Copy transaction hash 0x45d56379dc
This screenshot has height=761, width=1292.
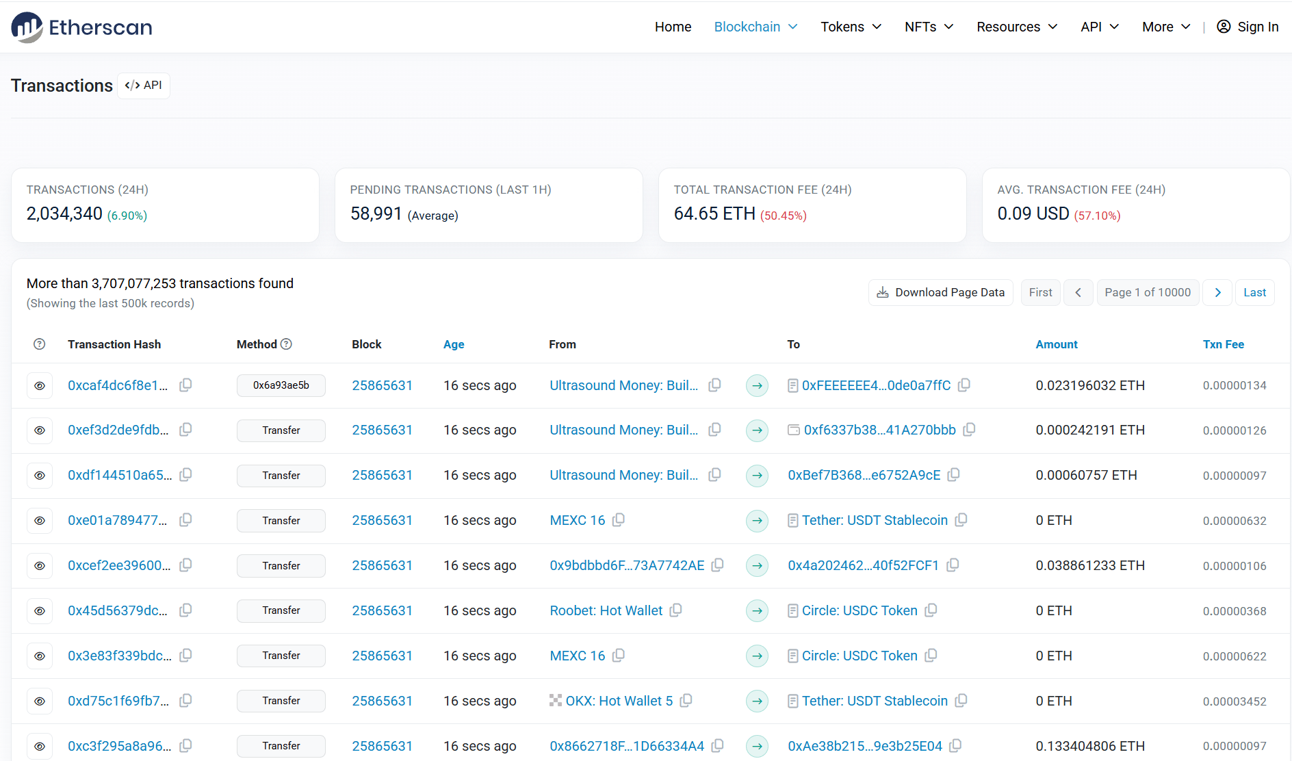(x=185, y=610)
